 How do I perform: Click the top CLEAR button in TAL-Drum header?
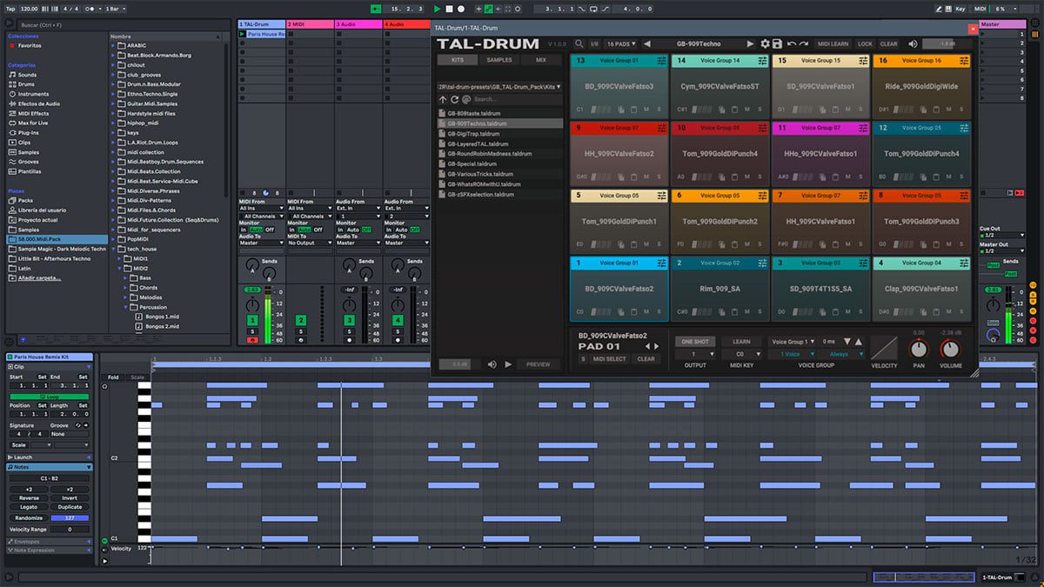click(888, 43)
